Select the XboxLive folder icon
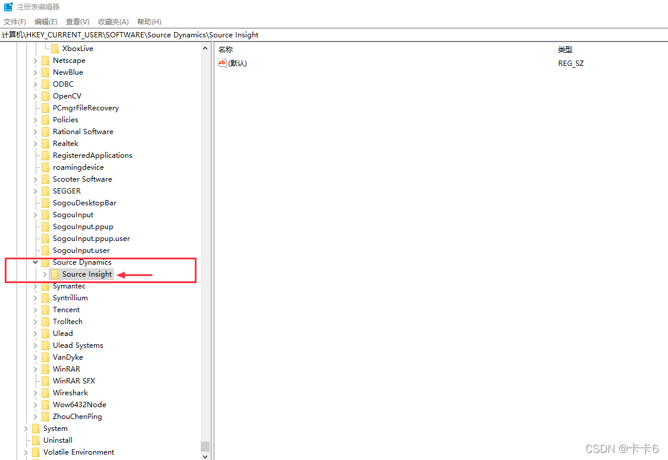This screenshot has height=460, width=668. pyautogui.click(x=55, y=49)
